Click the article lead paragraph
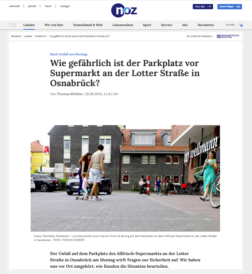This screenshot has height=274, width=252. 125,260
